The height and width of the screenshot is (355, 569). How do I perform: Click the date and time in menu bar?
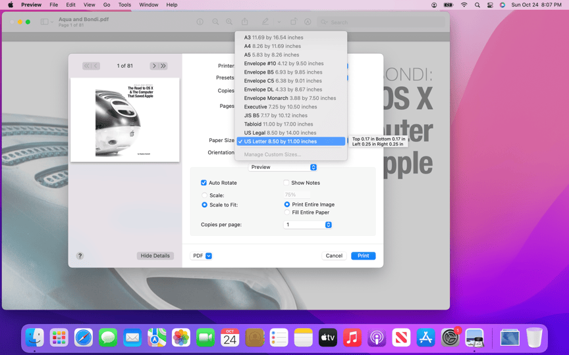click(536, 5)
